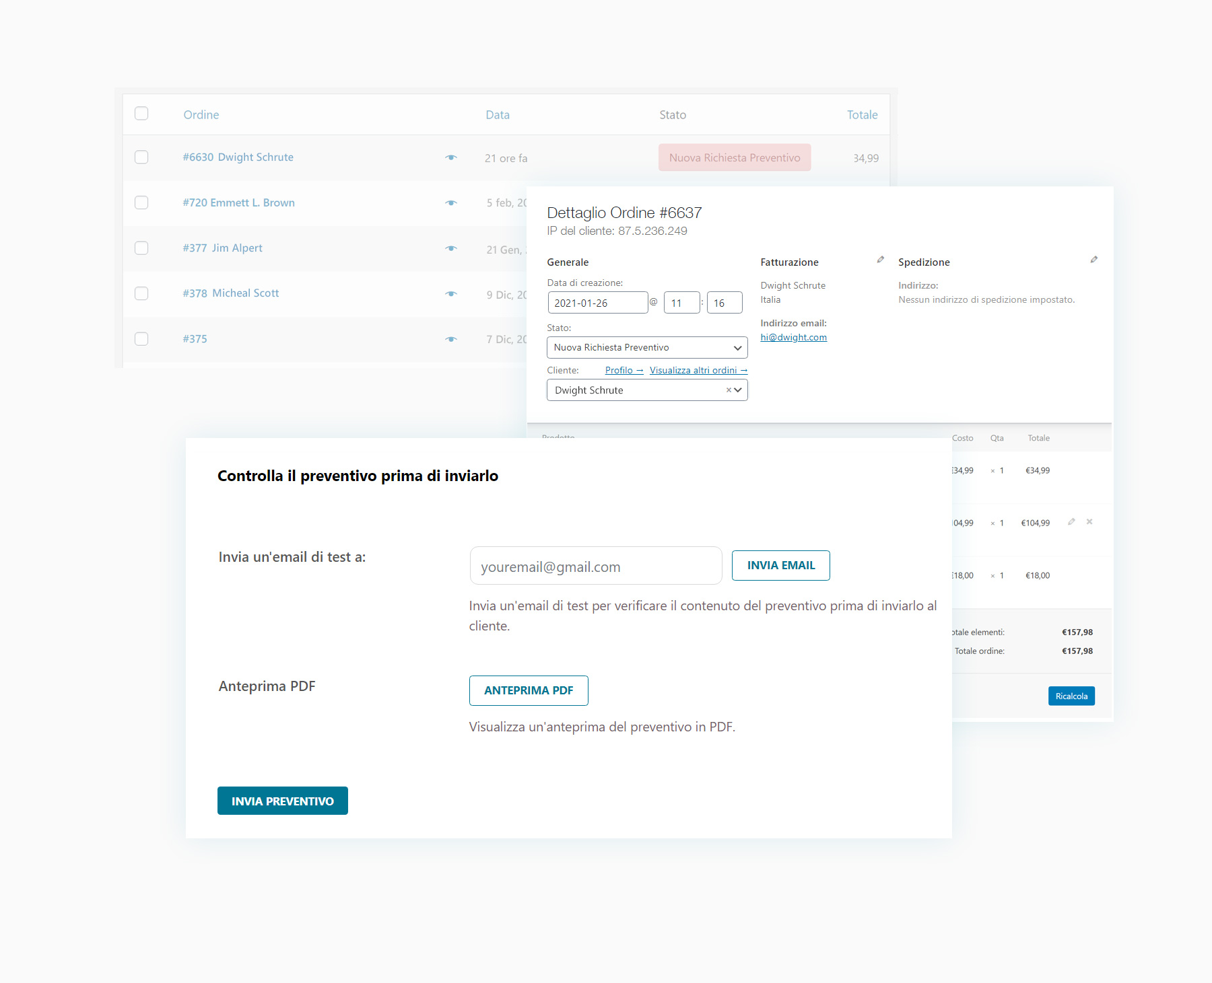Sort orders by Totale column header

pyautogui.click(x=862, y=115)
